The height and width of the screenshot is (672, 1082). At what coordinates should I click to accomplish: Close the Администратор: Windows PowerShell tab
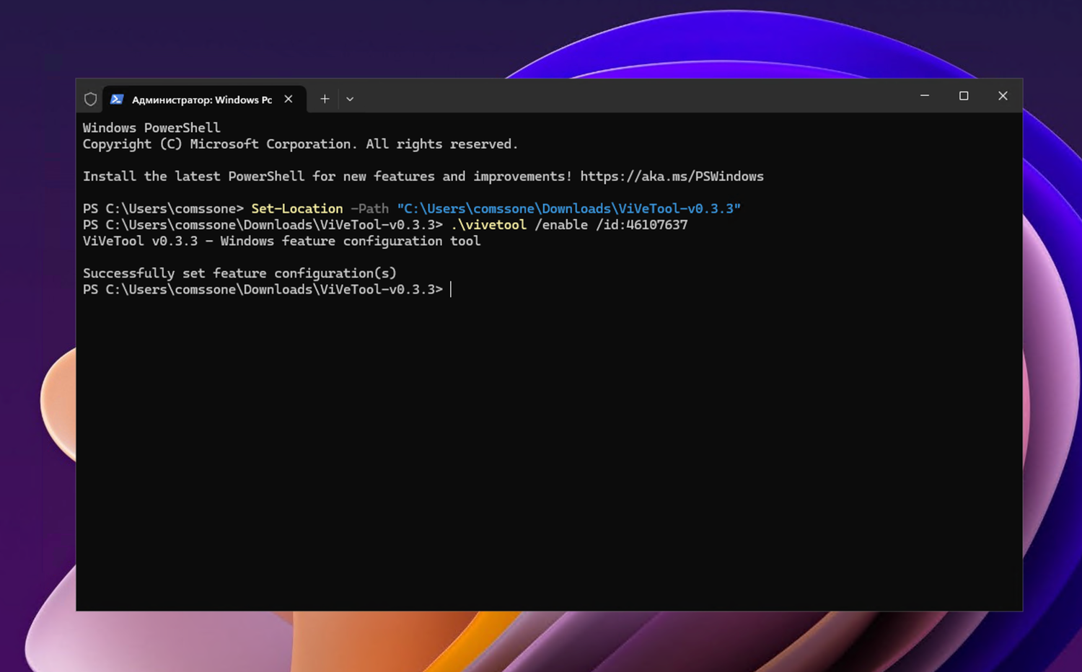(289, 99)
